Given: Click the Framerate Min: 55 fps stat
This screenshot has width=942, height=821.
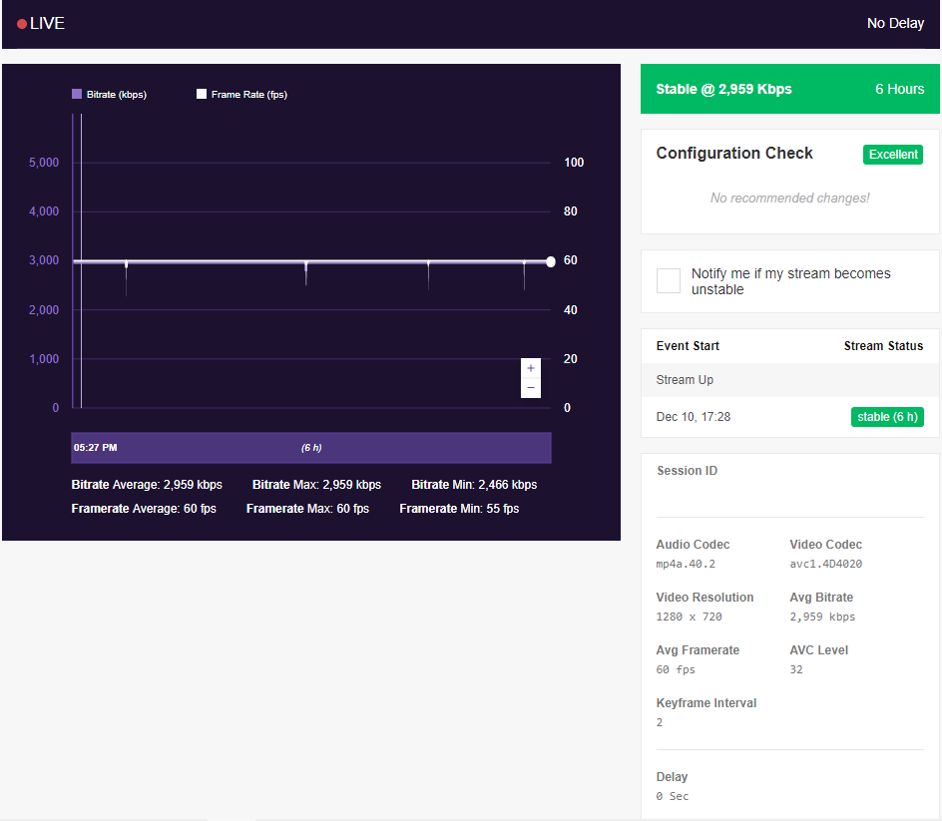Looking at the screenshot, I should pos(459,509).
